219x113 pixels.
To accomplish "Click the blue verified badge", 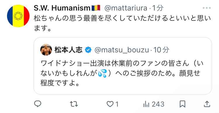I will coord(88,50).
